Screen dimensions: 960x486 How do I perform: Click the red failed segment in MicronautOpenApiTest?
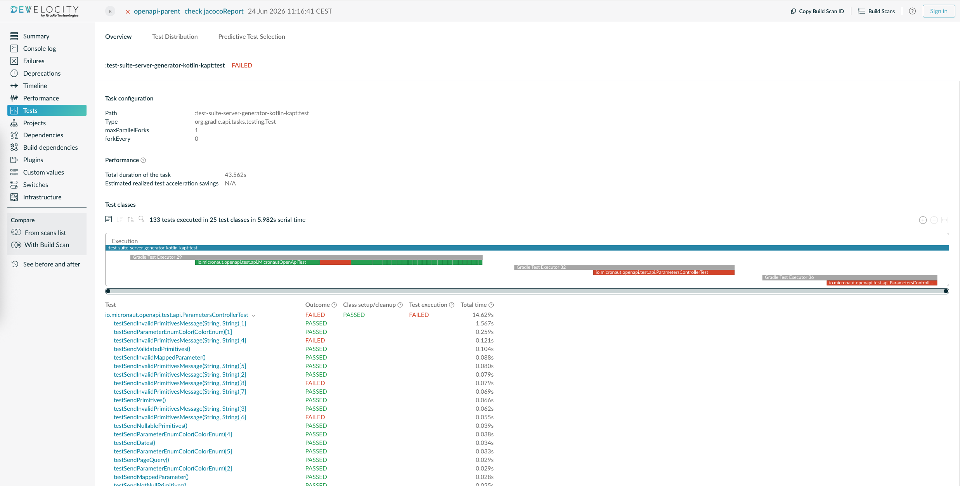[x=335, y=263]
